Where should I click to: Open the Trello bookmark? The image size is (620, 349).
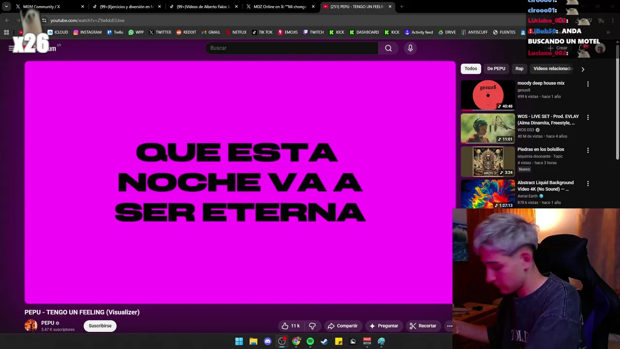tap(115, 32)
